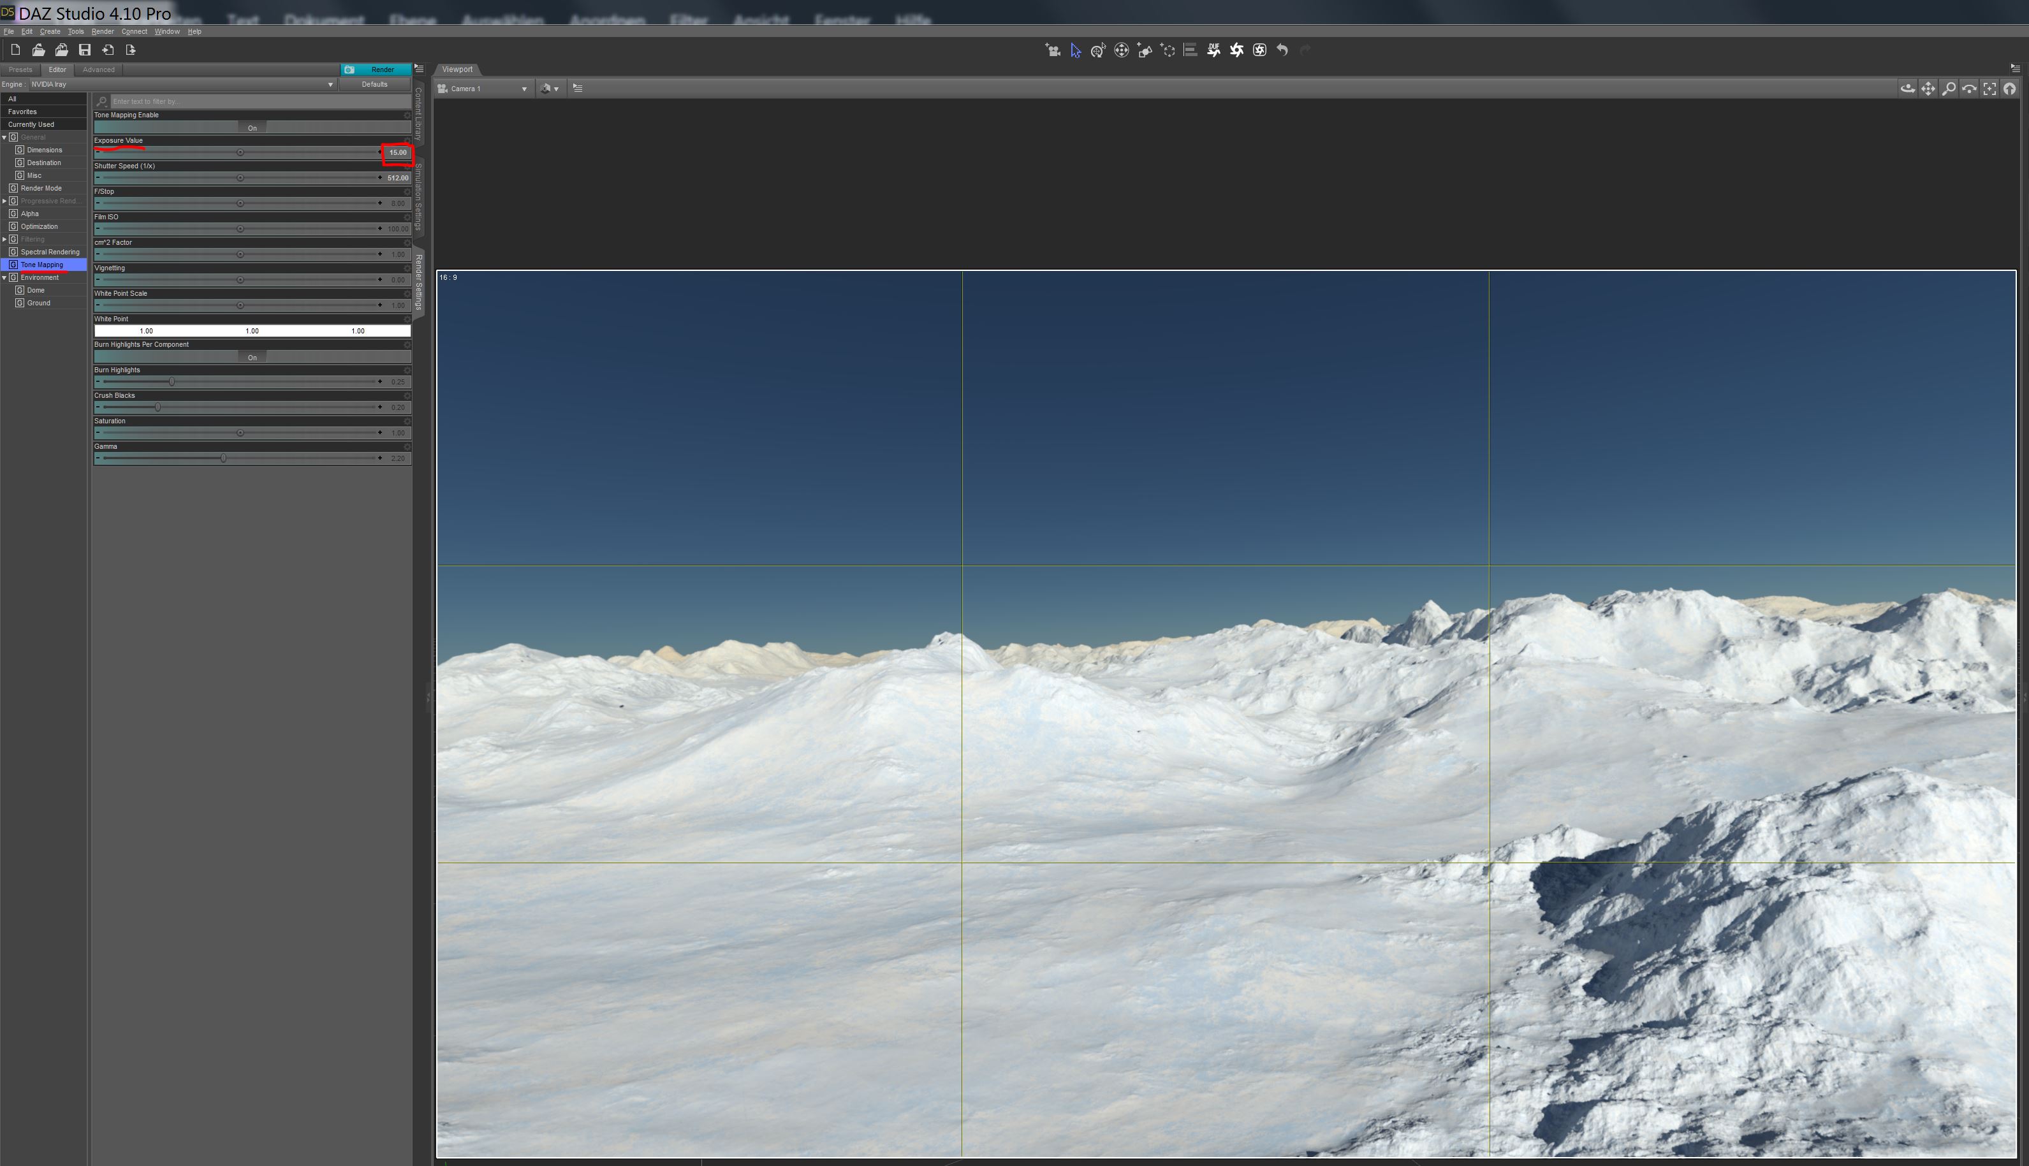2029x1166 pixels.
Task: Toggle Burn Highlights Per Component switch
Action: pos(253,358)
